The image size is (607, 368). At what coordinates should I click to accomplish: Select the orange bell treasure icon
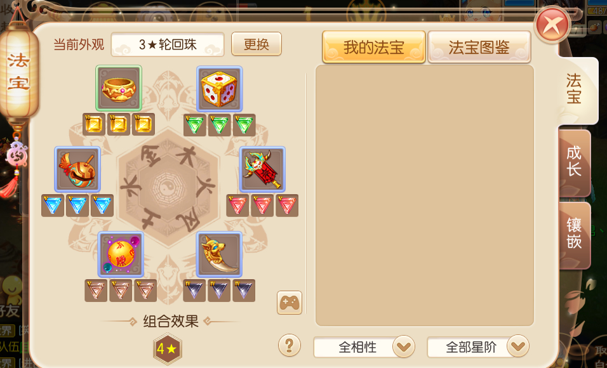pos(77,169)
